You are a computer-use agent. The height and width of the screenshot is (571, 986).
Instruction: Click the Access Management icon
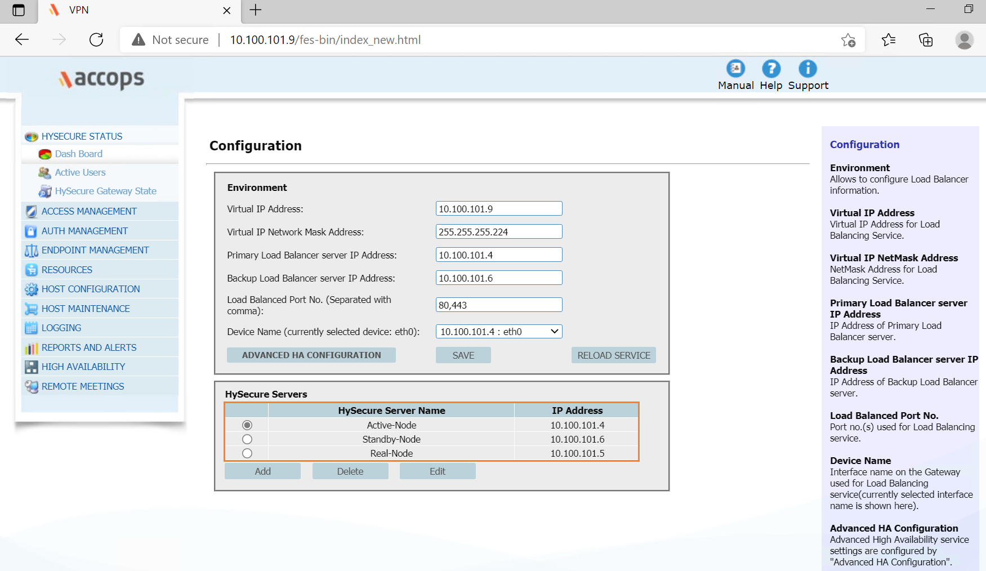click(32, 212)
